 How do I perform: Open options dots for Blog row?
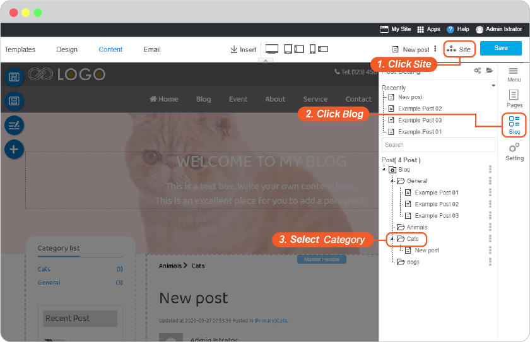coord(490,169)
